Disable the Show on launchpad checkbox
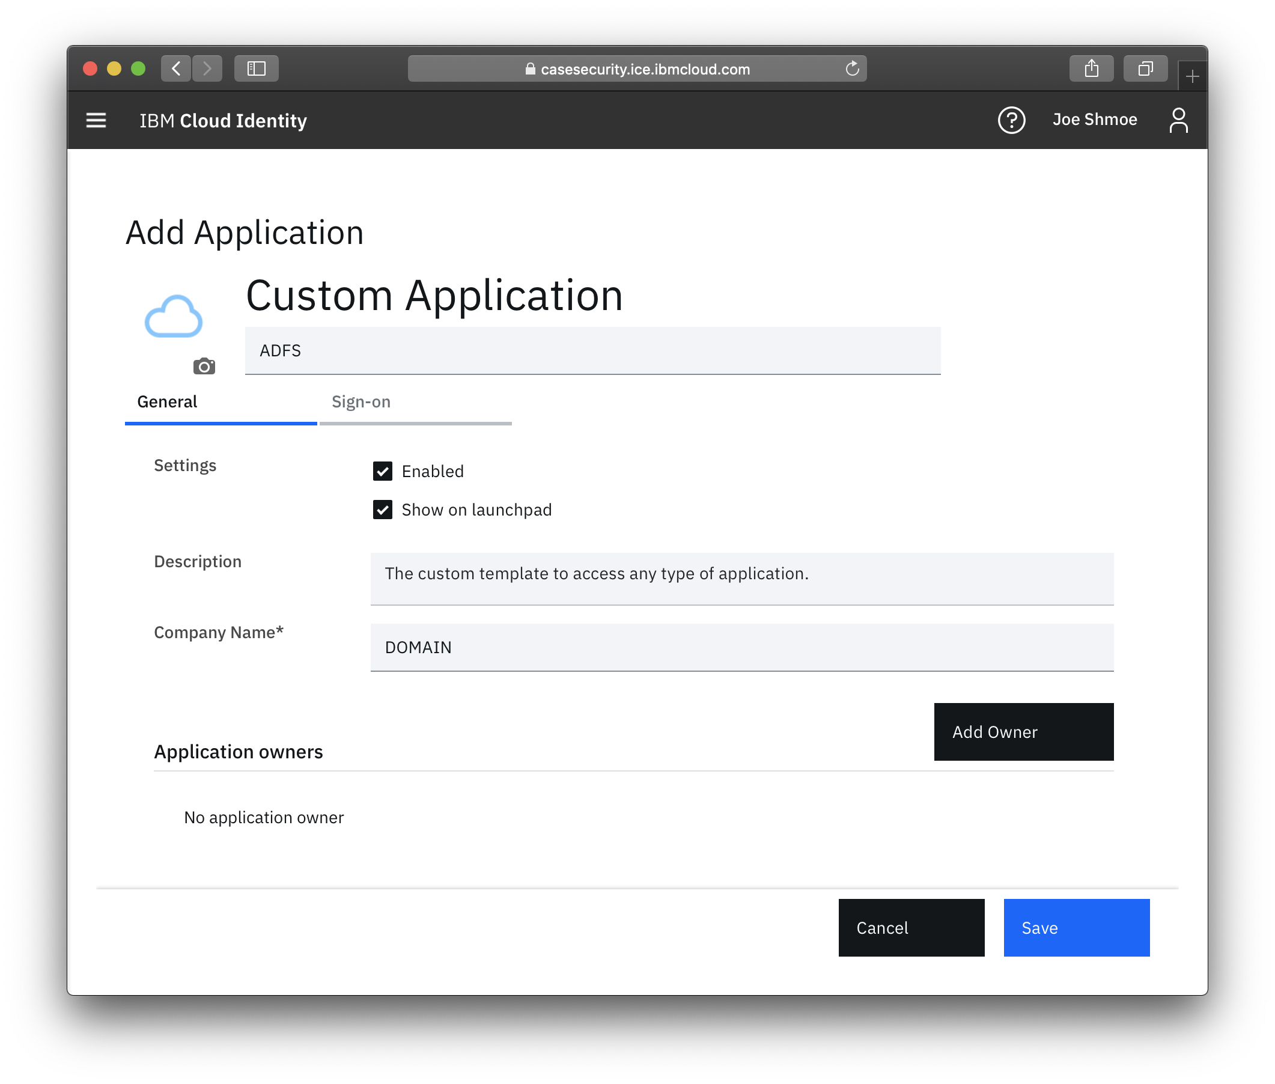This screenshot has height=1084, width=1275. click(383, 510)
